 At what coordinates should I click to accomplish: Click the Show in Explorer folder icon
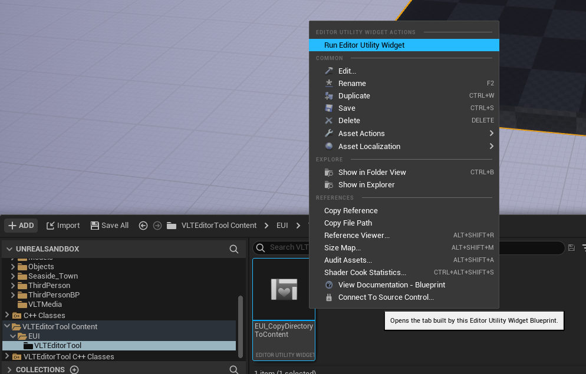(329, 185)
